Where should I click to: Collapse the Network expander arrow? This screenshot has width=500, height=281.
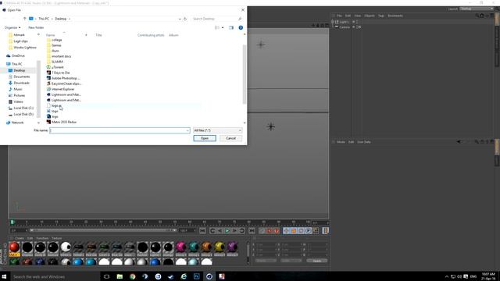[x=38, y=123]
